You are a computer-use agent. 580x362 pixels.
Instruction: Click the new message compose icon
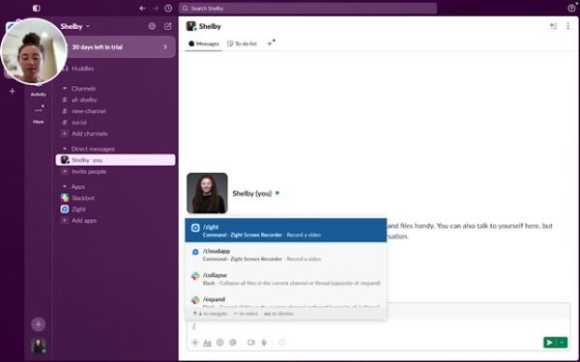point(168,26)
